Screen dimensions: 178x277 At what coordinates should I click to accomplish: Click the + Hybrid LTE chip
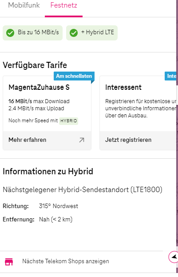click(92, 33)
